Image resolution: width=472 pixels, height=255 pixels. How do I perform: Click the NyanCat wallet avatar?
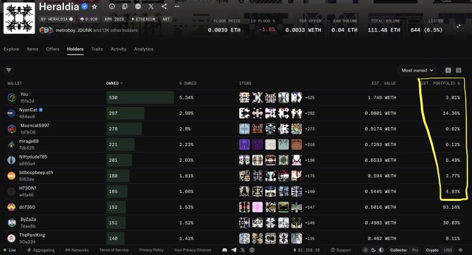11,113
